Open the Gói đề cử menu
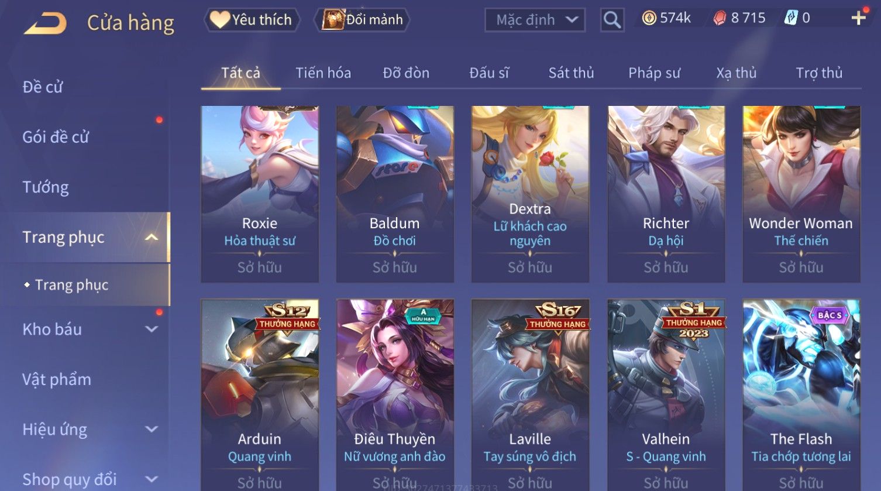This screenshot has width=881, height=491. tap(56, 137)
